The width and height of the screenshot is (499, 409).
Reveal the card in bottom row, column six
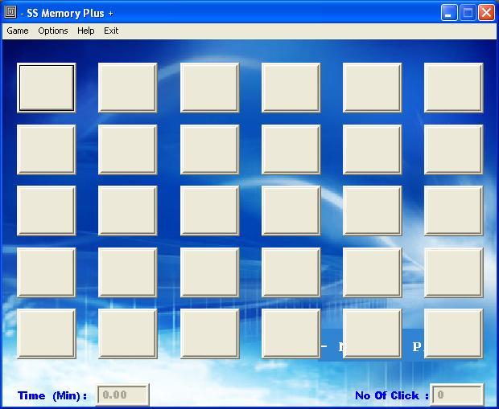pos(453,333)
